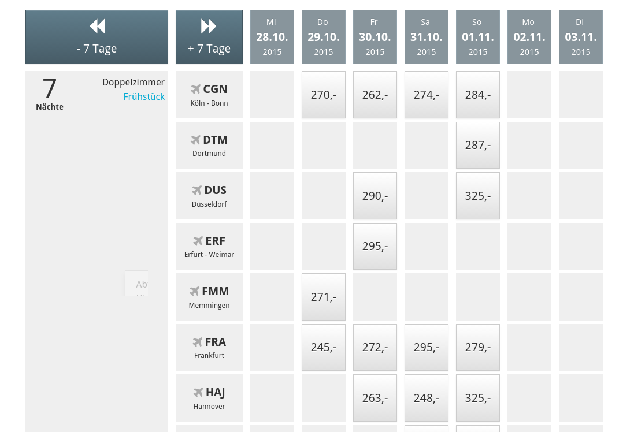Click the airplane icon beside ERF
The width and height of the screenshot is (634, 432).
point(198,241)
